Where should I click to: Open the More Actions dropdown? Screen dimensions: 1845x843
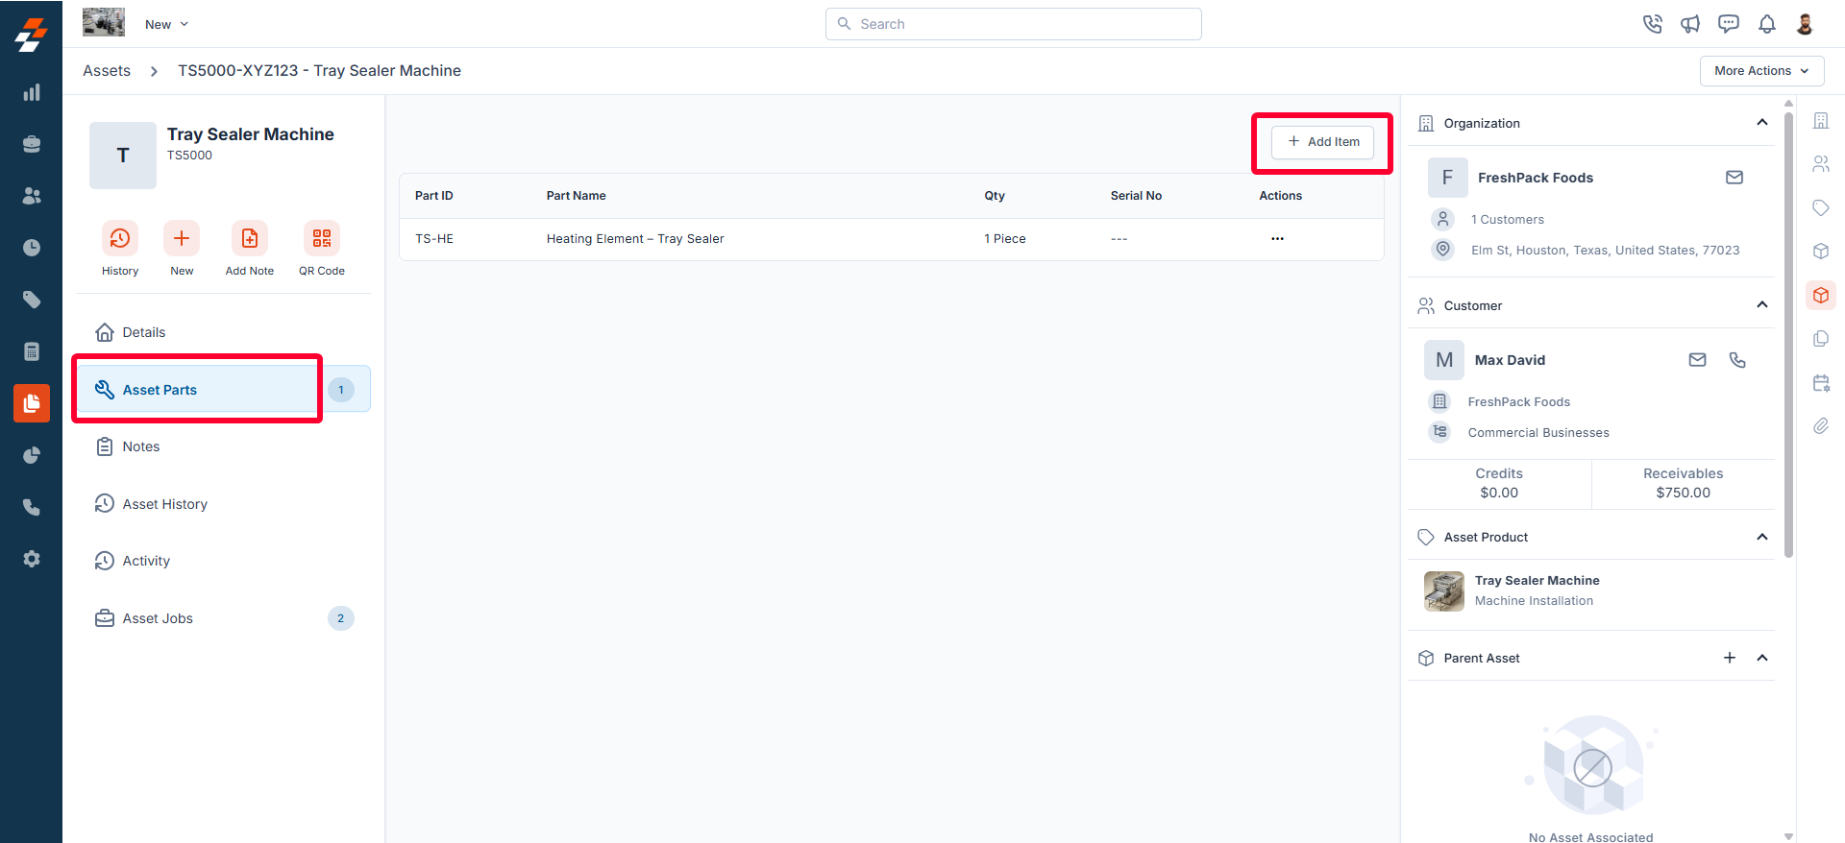1761,71
